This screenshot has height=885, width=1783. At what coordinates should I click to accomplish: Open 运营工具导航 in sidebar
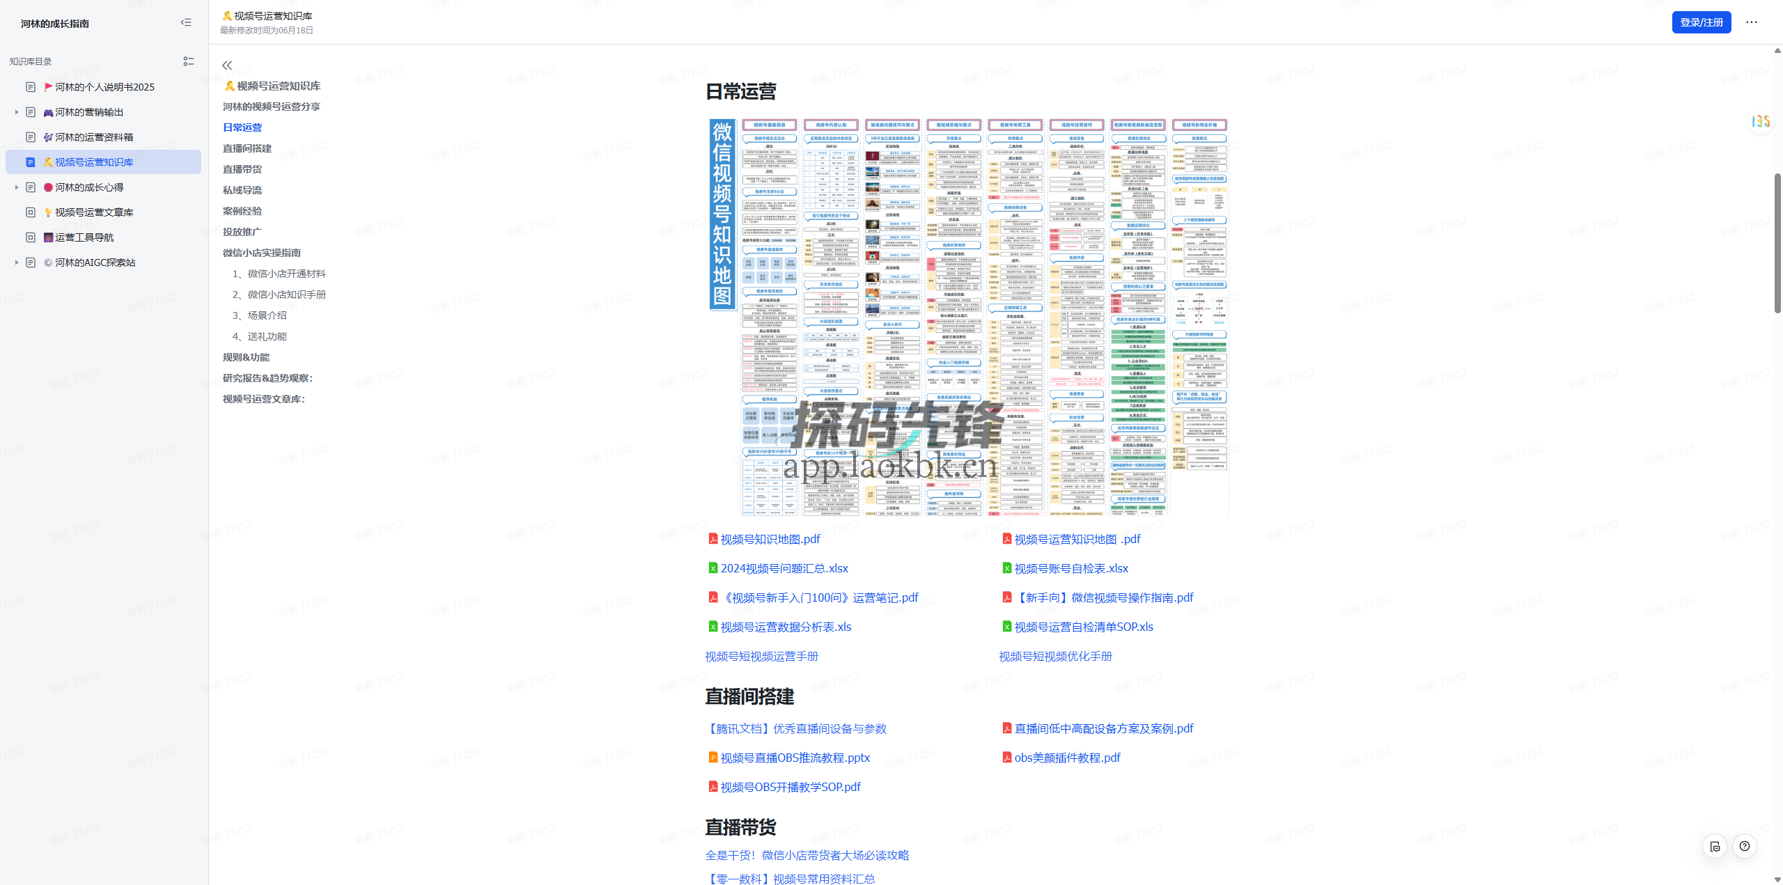pos(104,237)
